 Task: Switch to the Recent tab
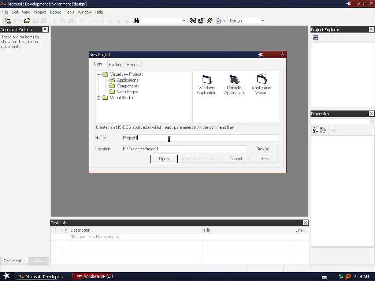coord(133,65)
